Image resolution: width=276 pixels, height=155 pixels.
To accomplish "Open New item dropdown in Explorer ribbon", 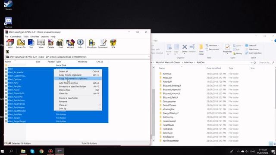I will coord(212,45).
